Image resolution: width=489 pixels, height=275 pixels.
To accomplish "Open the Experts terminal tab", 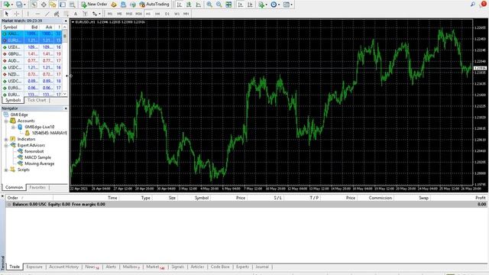I will [x=242, y=267].
